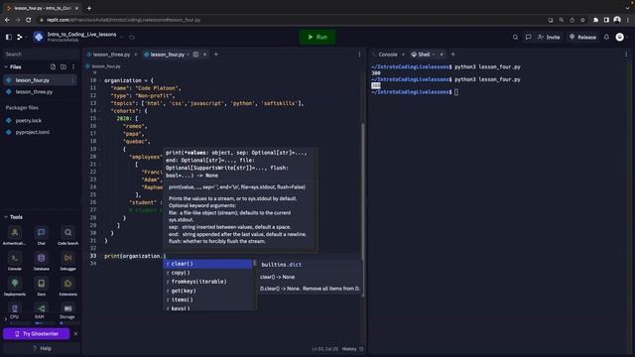Click the Invite button
Image resolution: width=635 pixels, height=357 pixels.
coord(549,37)
